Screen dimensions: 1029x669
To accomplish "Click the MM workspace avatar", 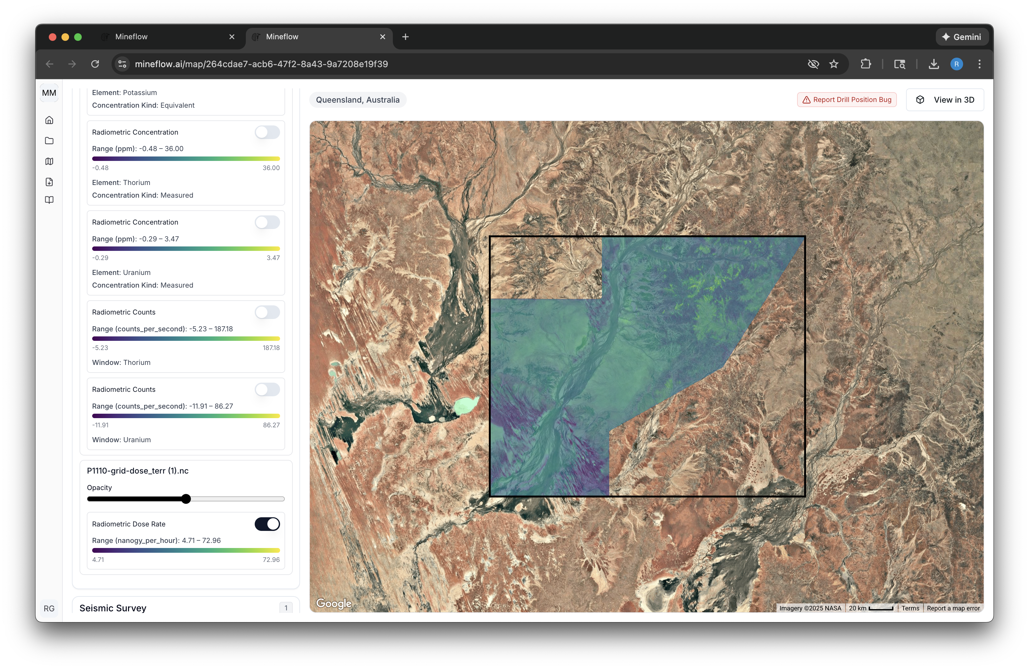I will click(x=49, y=92).
